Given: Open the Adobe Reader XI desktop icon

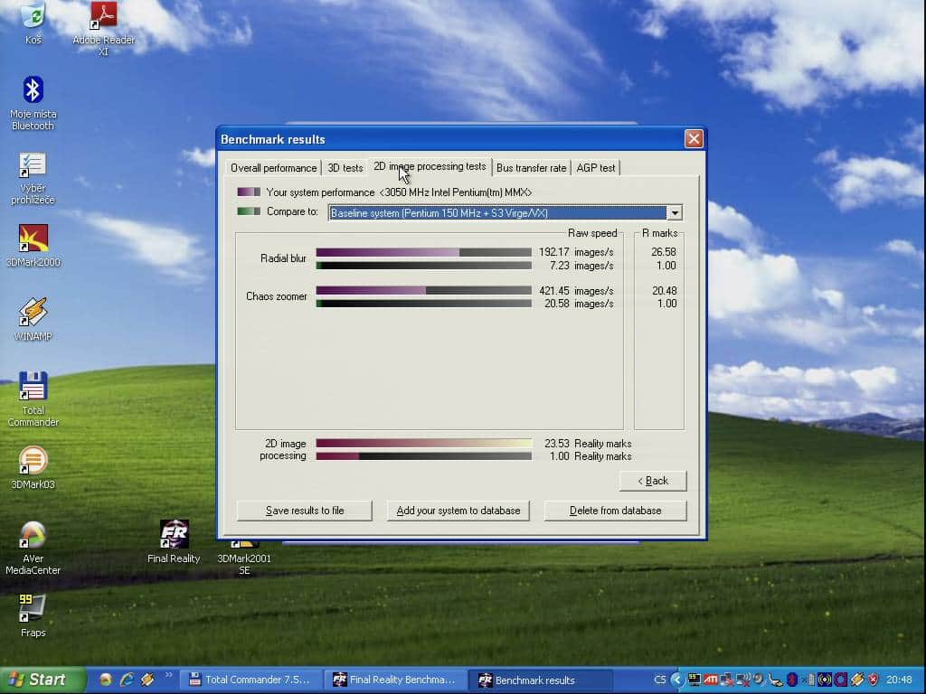Looking at the screenshot, I should click(103, 28).
